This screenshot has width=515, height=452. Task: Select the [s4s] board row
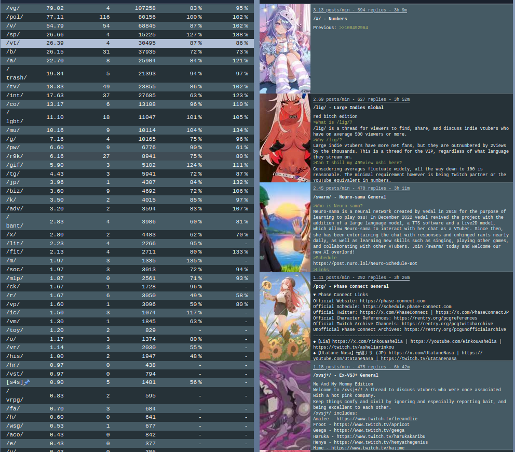click(x=127, y=382)
